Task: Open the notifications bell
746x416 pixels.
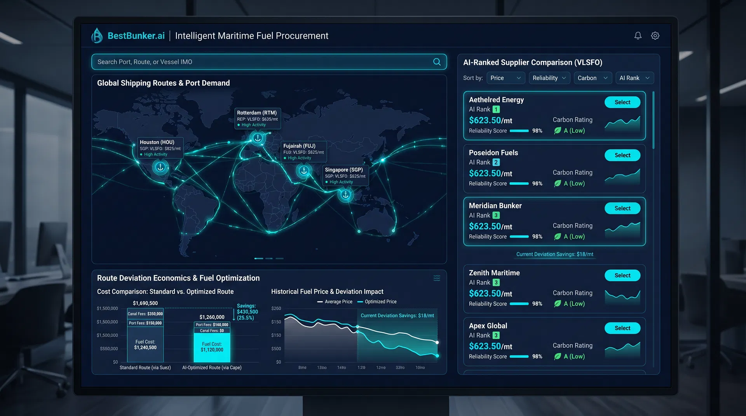Action: (x=638, y=35)
